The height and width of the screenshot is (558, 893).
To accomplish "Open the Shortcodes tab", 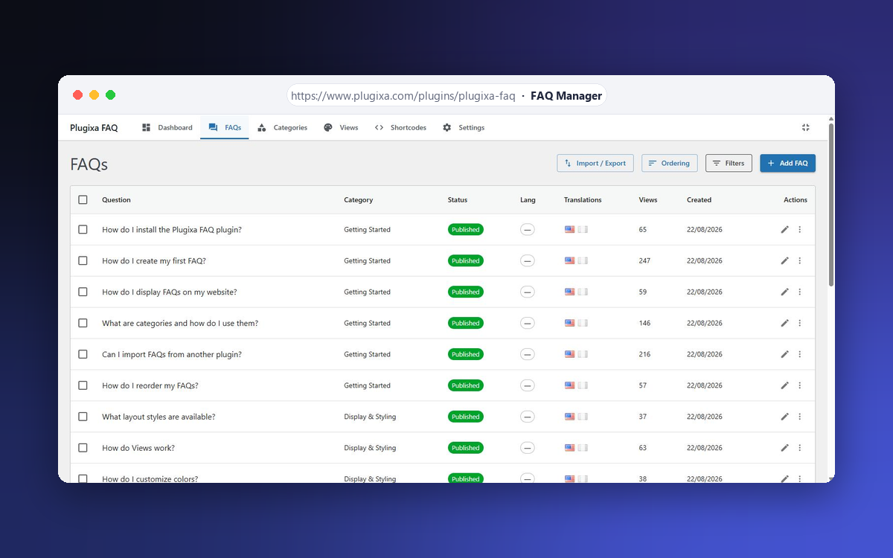I will point(400,128).
